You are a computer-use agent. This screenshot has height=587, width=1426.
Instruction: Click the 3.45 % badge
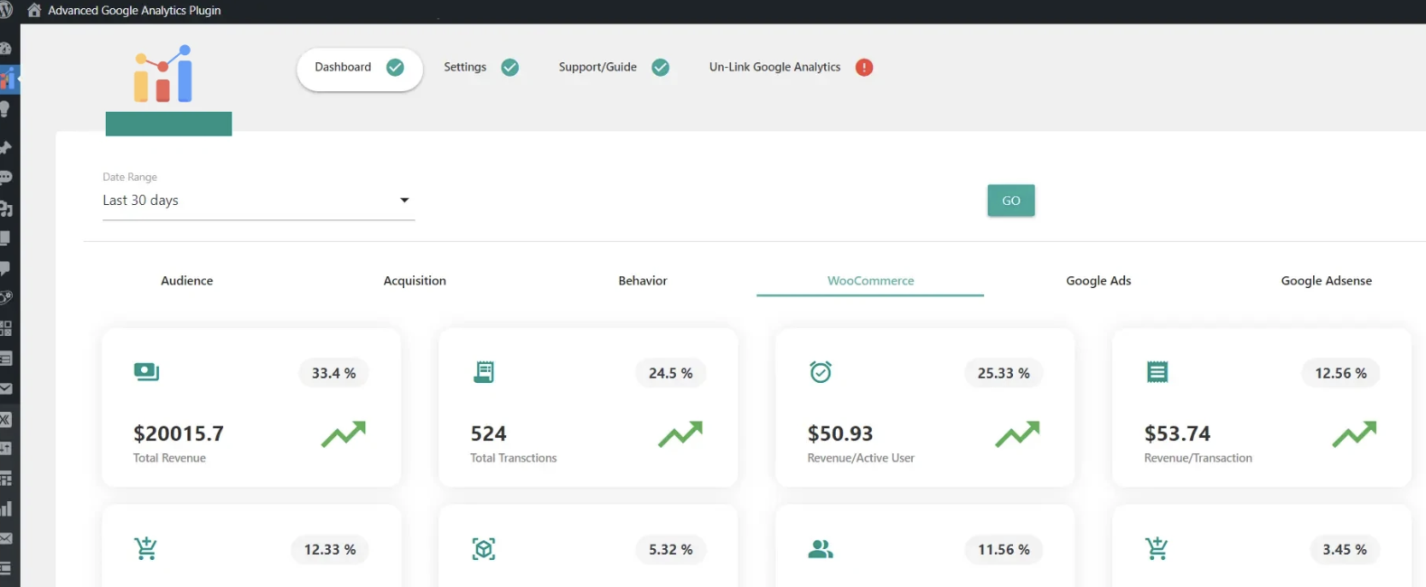pyautogui.click(x=1345, y=549)
